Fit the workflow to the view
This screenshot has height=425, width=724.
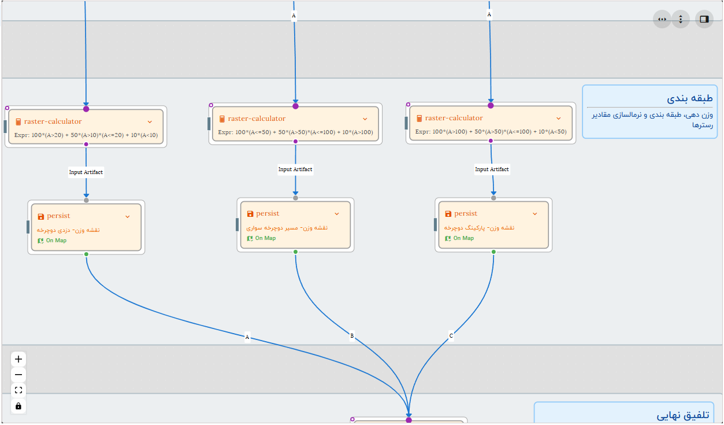(x=18, y=390)
